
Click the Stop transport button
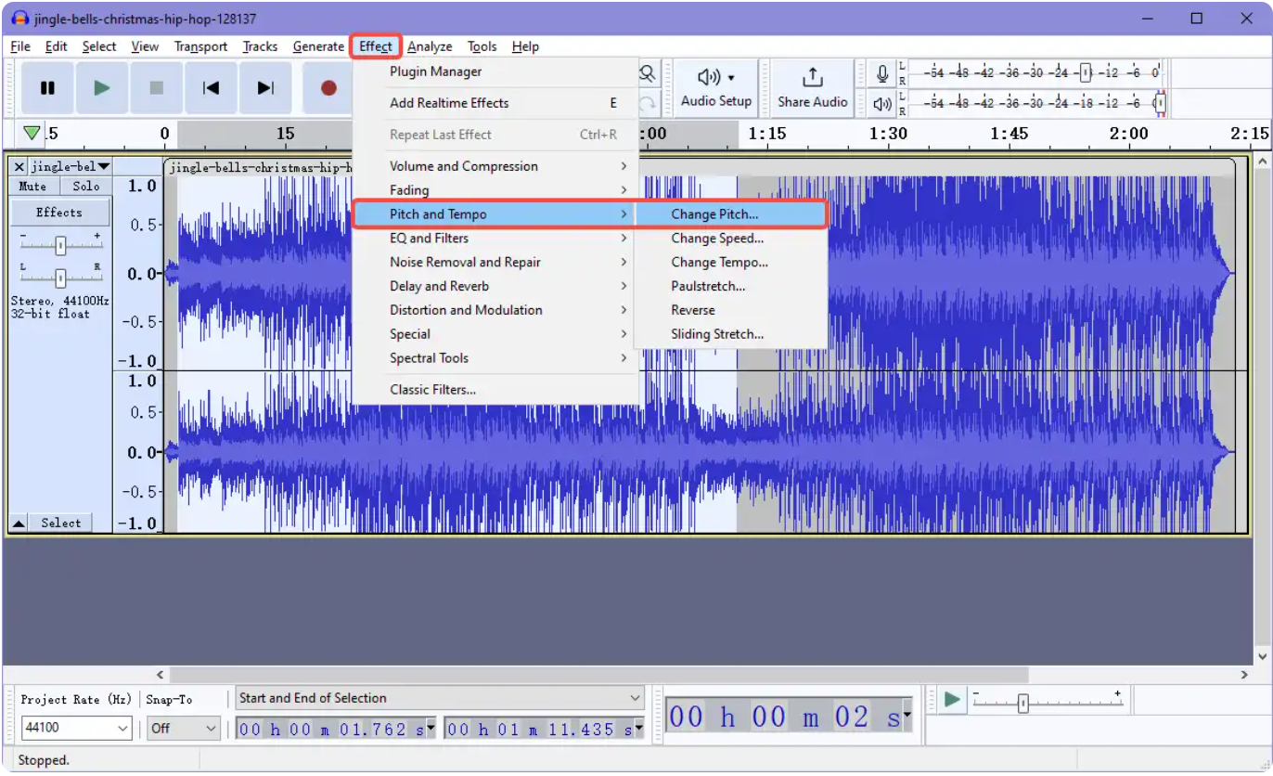[157, 88]
